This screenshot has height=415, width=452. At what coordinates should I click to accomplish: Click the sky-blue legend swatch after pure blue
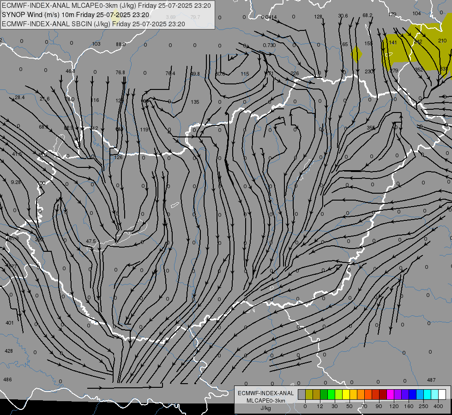coord(420,394)
